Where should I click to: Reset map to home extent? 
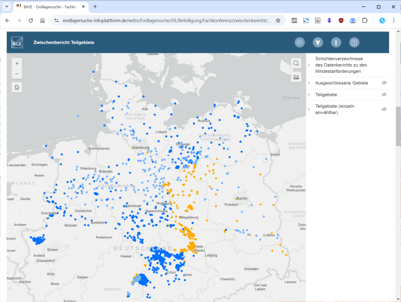pyautogui.click(x=17, y=88)
